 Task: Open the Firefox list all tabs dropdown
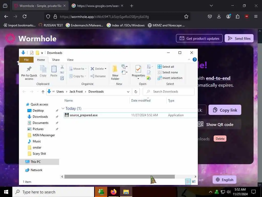[x=211, y=6]
